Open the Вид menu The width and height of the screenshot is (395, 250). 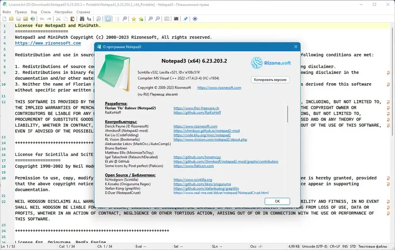point(34,12)
